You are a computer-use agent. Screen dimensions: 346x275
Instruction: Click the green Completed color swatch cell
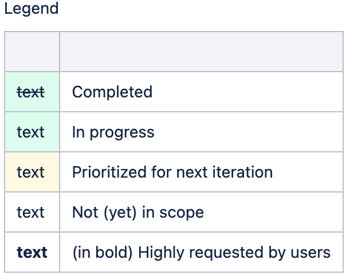tap(32, 92)
